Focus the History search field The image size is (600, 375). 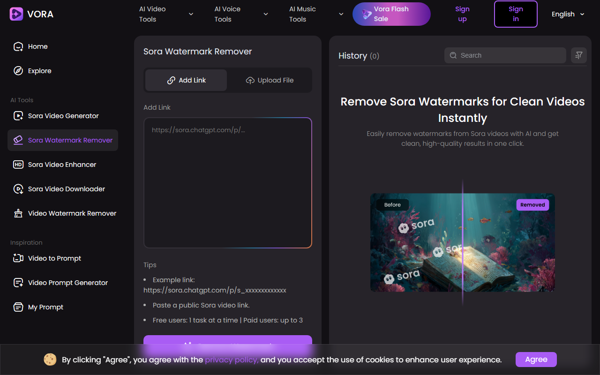505,55
